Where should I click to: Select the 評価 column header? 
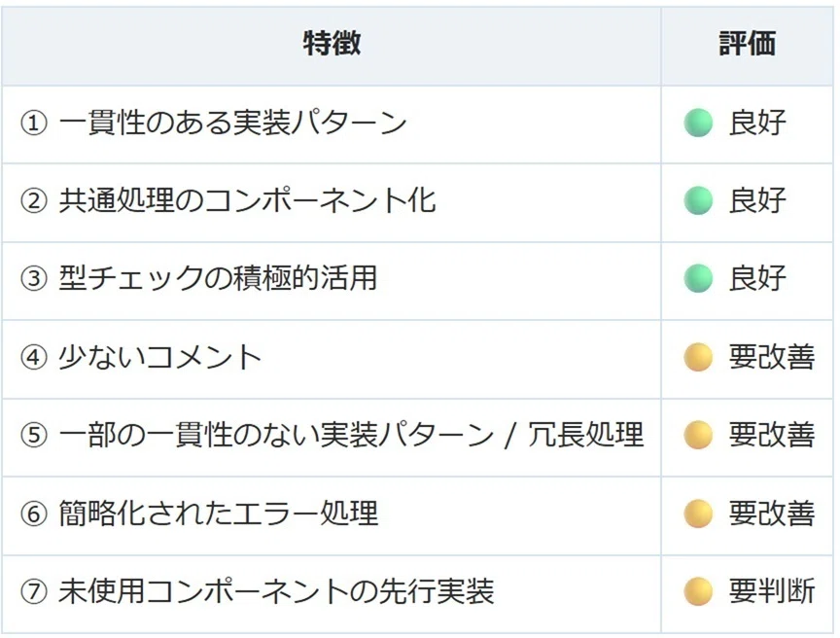tap(748, 44)
